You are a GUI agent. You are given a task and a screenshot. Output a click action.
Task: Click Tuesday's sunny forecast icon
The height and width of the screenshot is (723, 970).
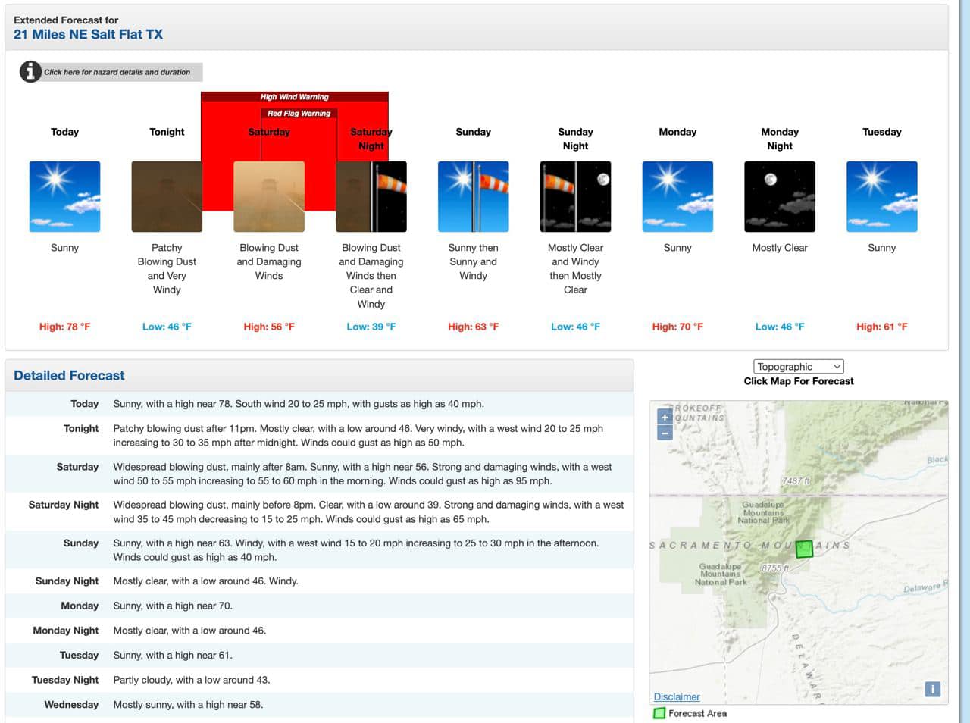click(882, 196)
